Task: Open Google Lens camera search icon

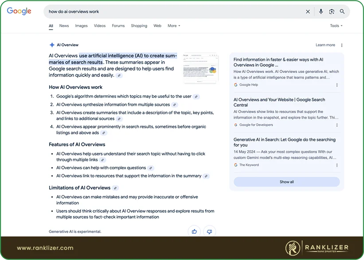Action: pyautogui.click(x=332, y=12)
